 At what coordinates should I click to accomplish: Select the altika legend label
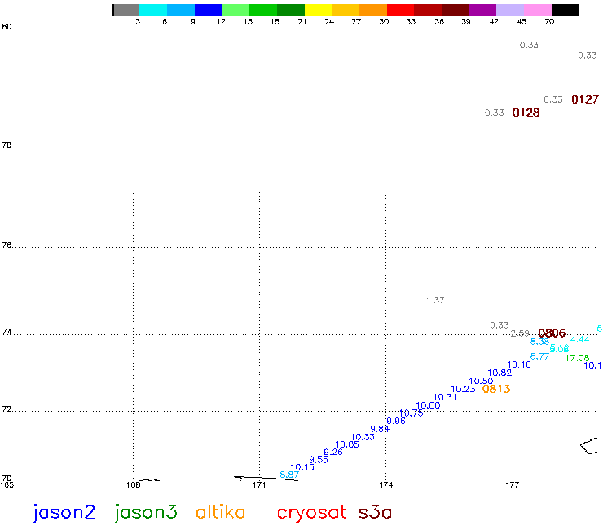pos(220,512)
